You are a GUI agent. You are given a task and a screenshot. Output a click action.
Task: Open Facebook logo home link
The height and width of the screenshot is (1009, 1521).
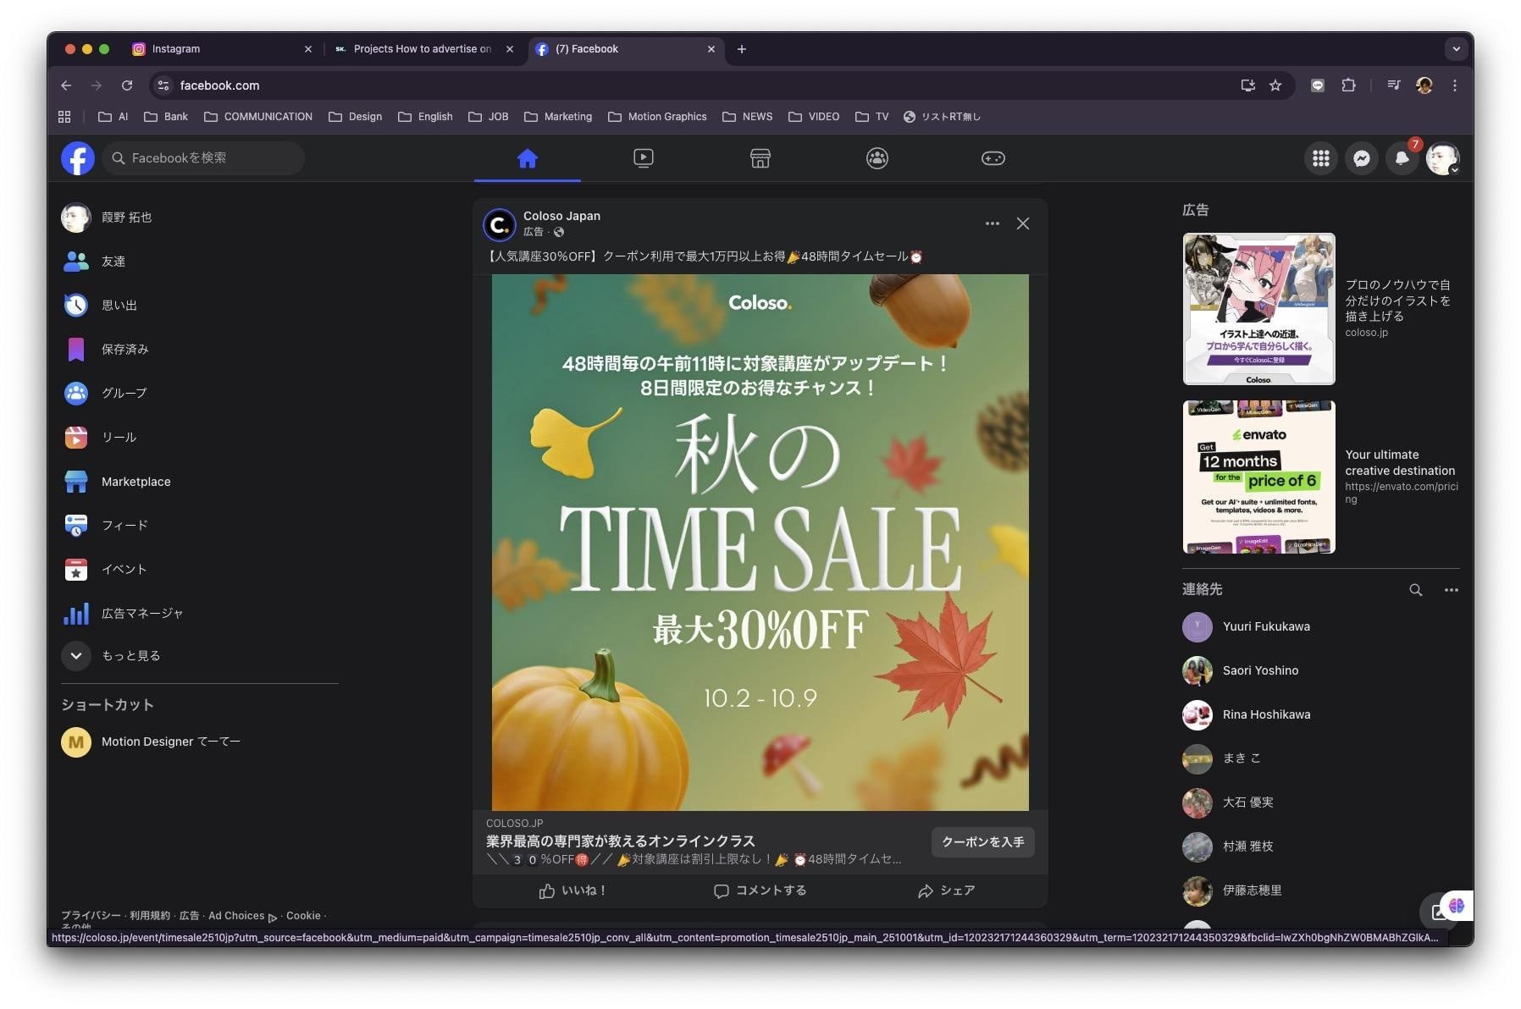pyautogui.click(x=77, y=158)
